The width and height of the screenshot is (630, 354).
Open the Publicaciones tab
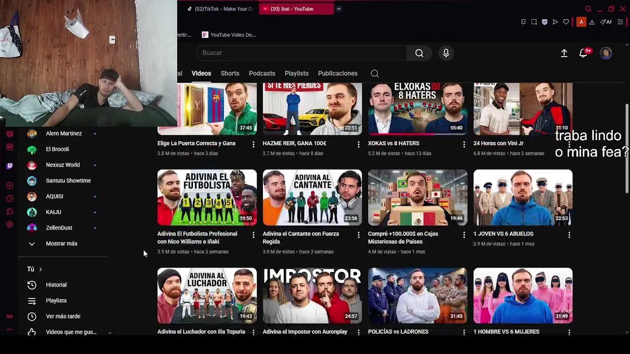coord(338,73)
